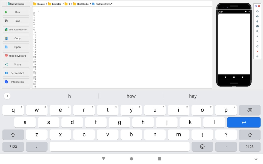Click the magnifier zoom icon in emulator toolbar
Viewport: 263px width, 164px height.
pos(257,31)
